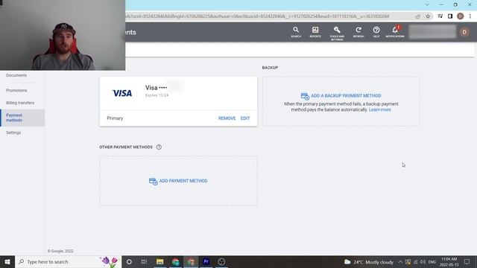This screenshot has height=268, width=477.
Task: Click the Windows search box
Action: (68, 261)
